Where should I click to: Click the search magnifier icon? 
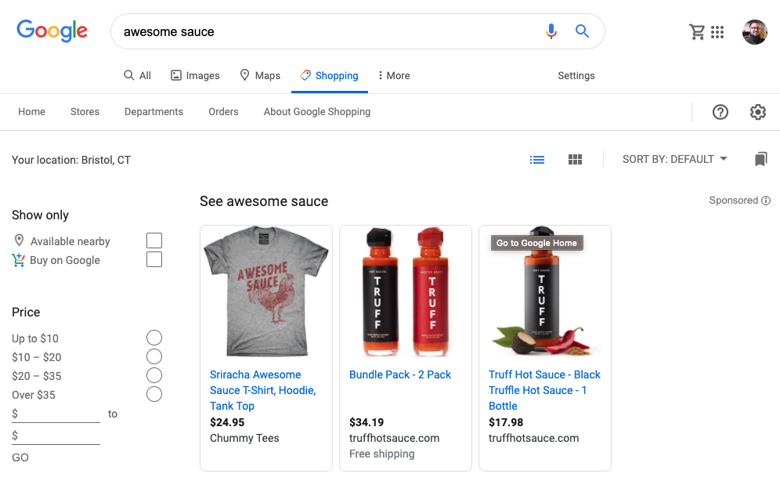(x=582, y=31)
